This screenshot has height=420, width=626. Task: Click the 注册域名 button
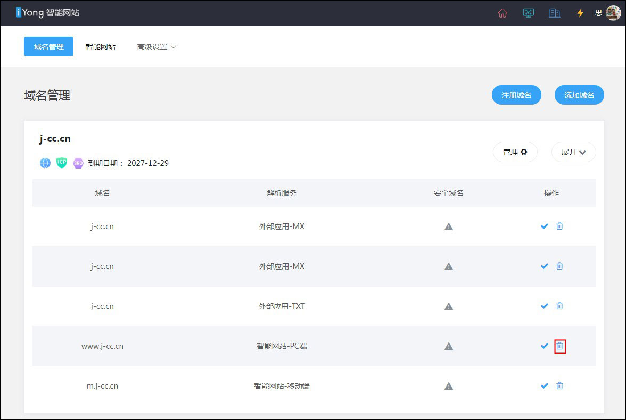pos(516,95)
